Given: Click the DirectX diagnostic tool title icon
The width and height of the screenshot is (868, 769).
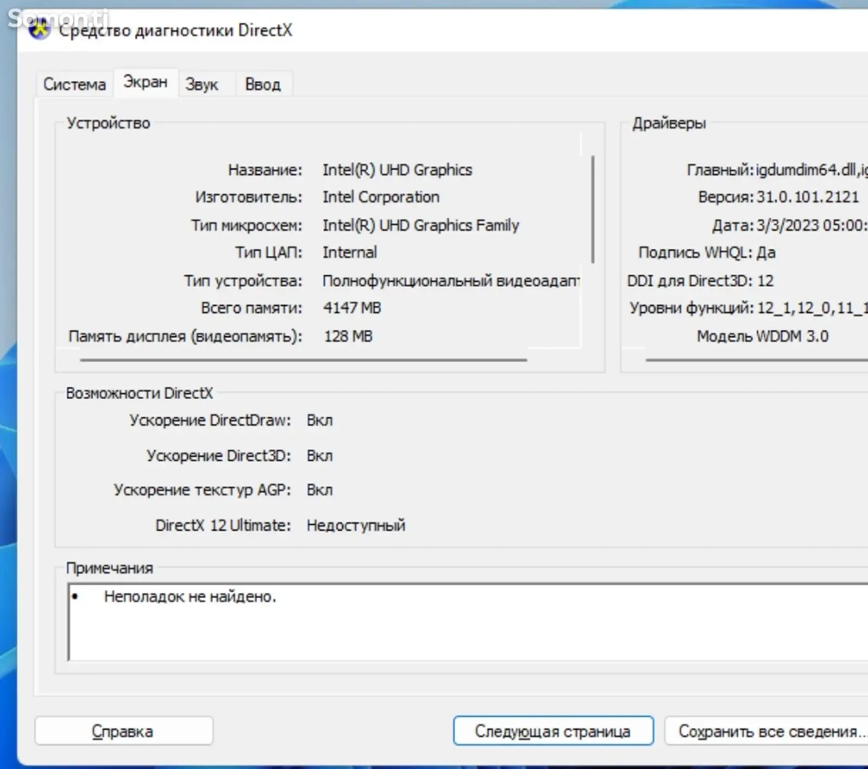Looking at the screenshot, I should 40,30.
